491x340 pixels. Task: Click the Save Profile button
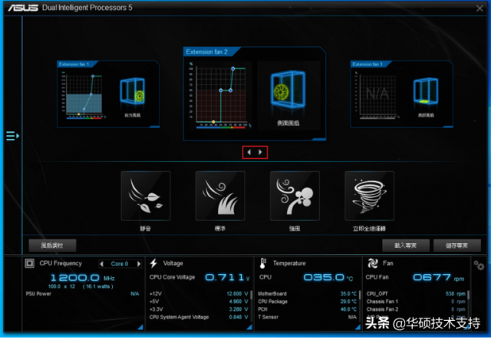(x=457, y=246)
